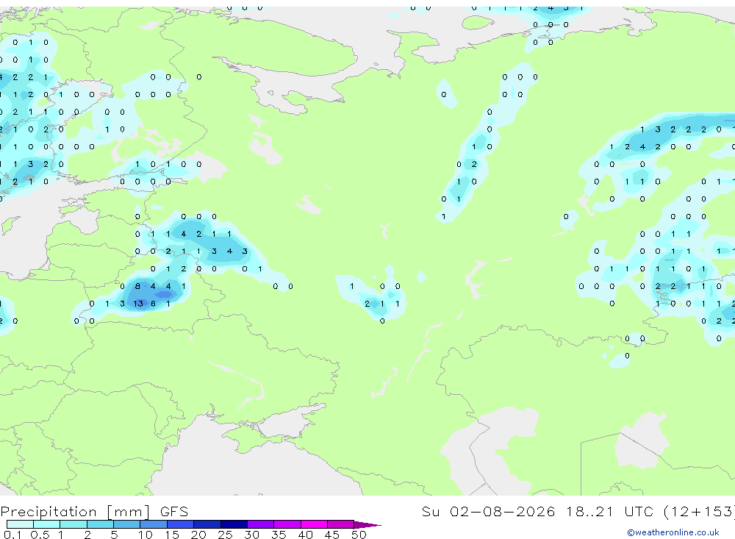Image resolution: width=735 pixels, height=539 pixels.
Task: Click the "35" legend scale label
Action: coord(279,535)
